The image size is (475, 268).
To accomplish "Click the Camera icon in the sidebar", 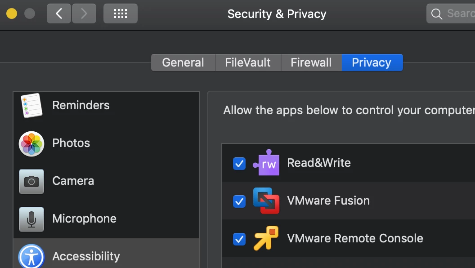I will pos(31,181).
